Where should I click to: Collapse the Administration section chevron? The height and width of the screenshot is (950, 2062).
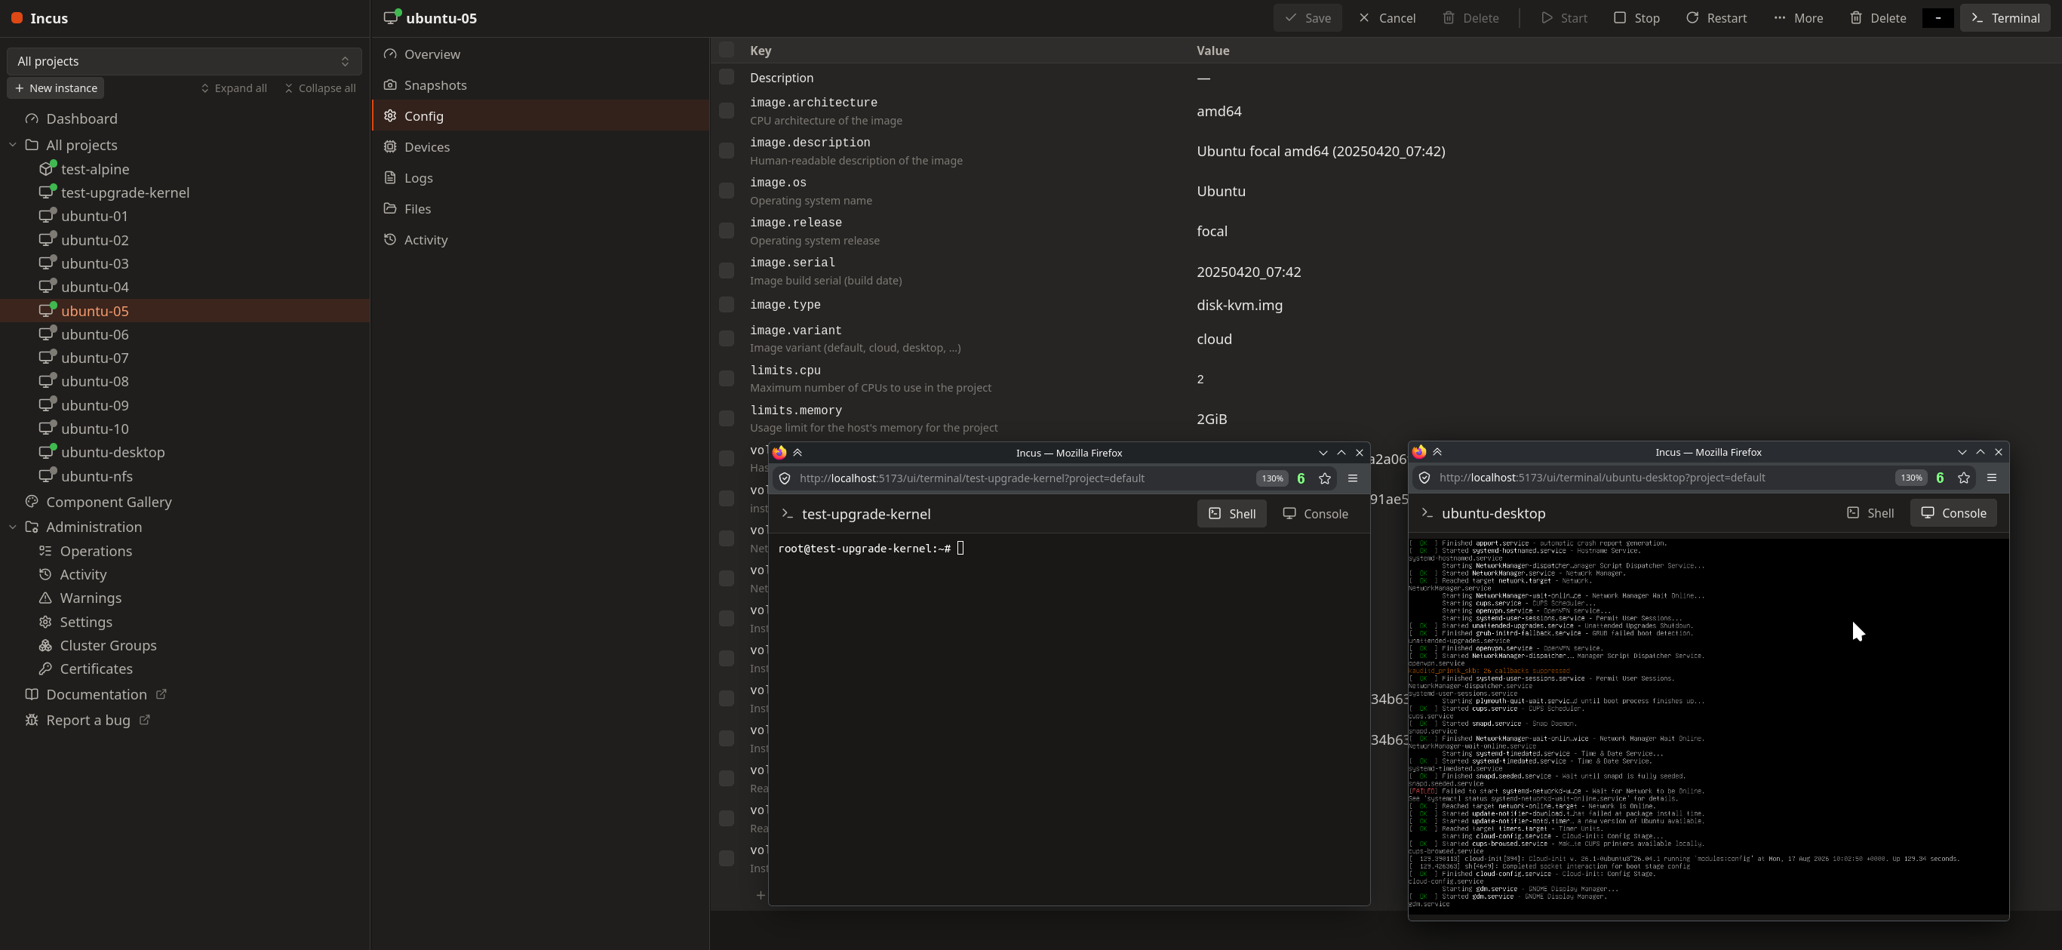(x=13, y=527)
